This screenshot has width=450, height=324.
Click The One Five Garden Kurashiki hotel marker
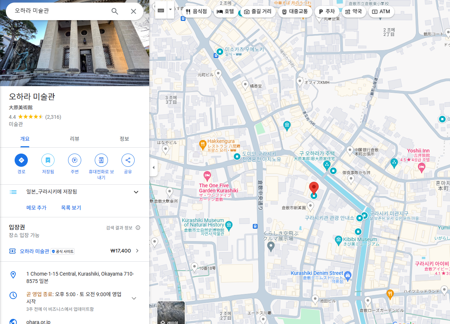207,176
